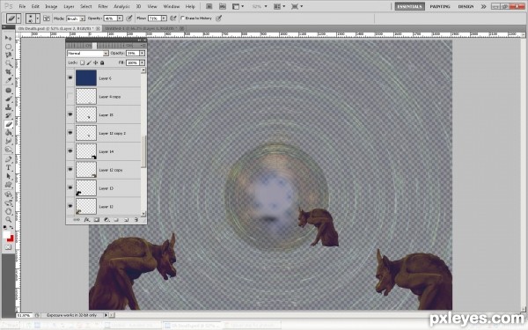Open the Filter menu
Image resolution: width=528 pixels, height=330 pixels.
click(x=103, y=6)
